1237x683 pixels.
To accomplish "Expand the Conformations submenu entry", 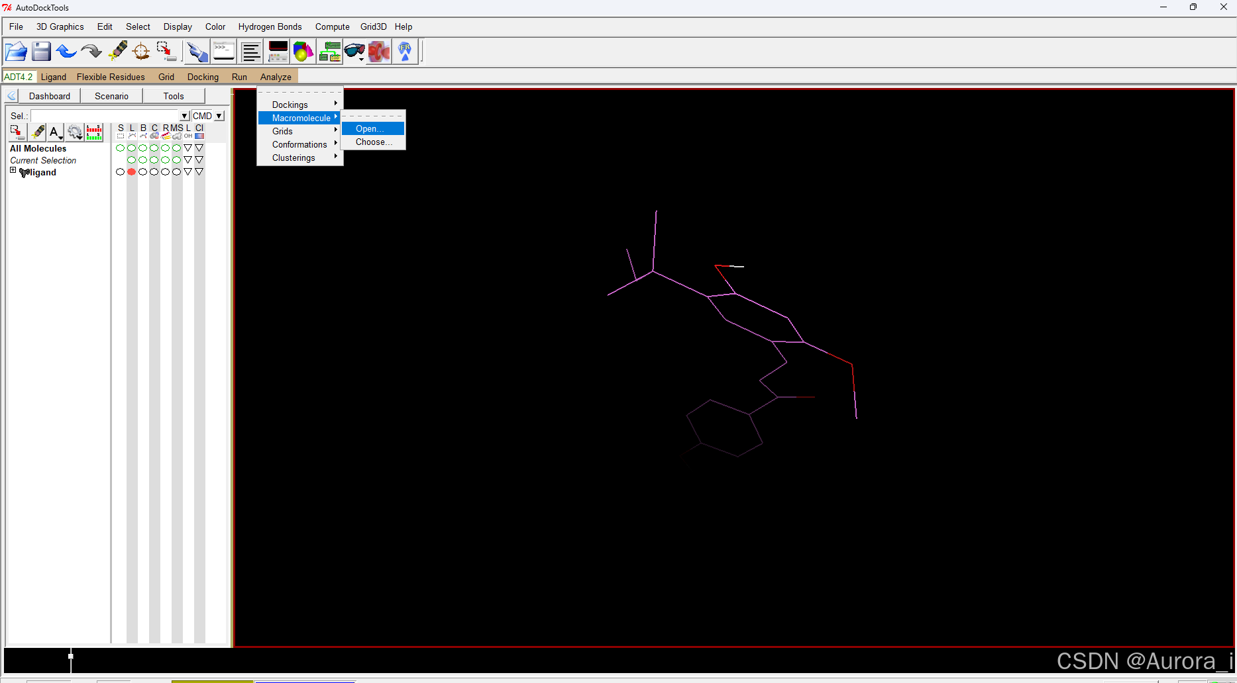I will click(299, 144).
